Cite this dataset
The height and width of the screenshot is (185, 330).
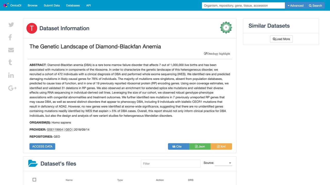(179, 146)
